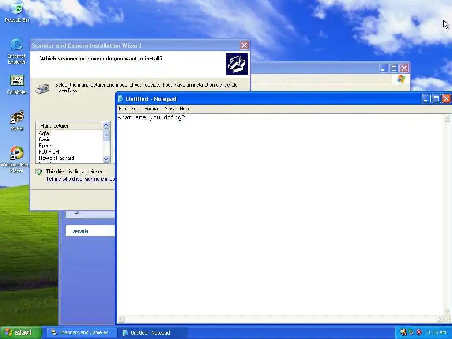Viewport: 452px width, 339px height.
Task: Click Notepad vertical scroll down arrow
Action: click(448, 312)
